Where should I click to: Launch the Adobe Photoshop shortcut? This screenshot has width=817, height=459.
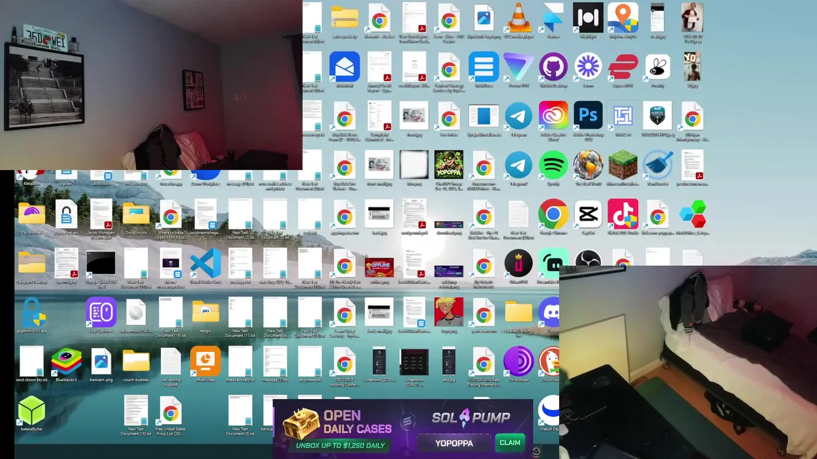[x=588, y=116]
